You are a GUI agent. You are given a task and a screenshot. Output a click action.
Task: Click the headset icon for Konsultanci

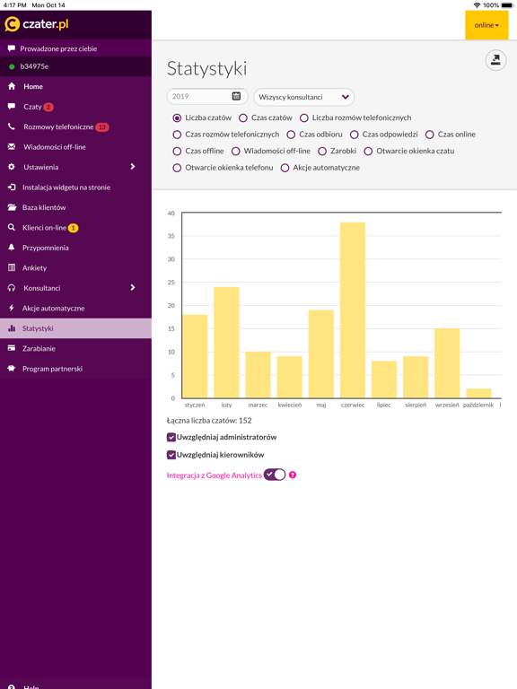point(12,288)
